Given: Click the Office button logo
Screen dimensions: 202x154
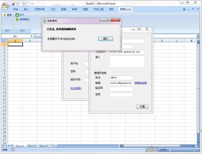Looking at the screenshot, I should (5, 6).
